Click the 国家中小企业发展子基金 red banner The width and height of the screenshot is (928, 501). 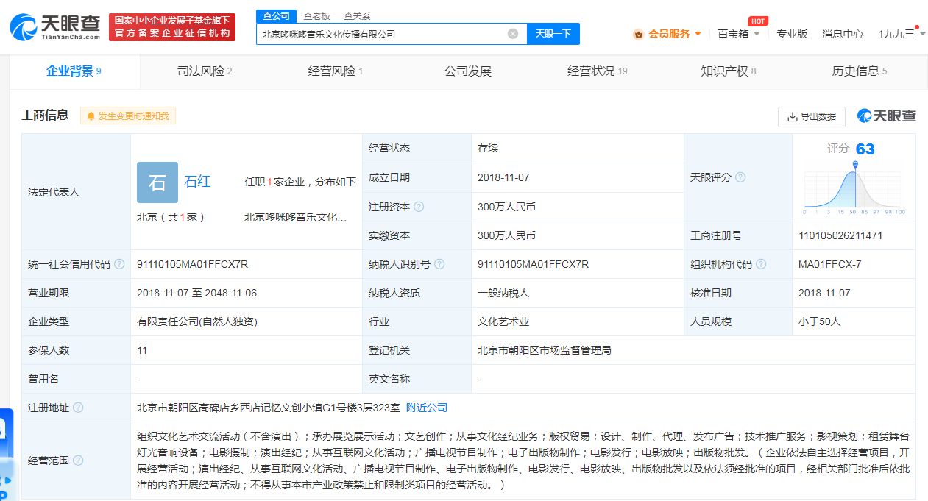click(172, 27)
